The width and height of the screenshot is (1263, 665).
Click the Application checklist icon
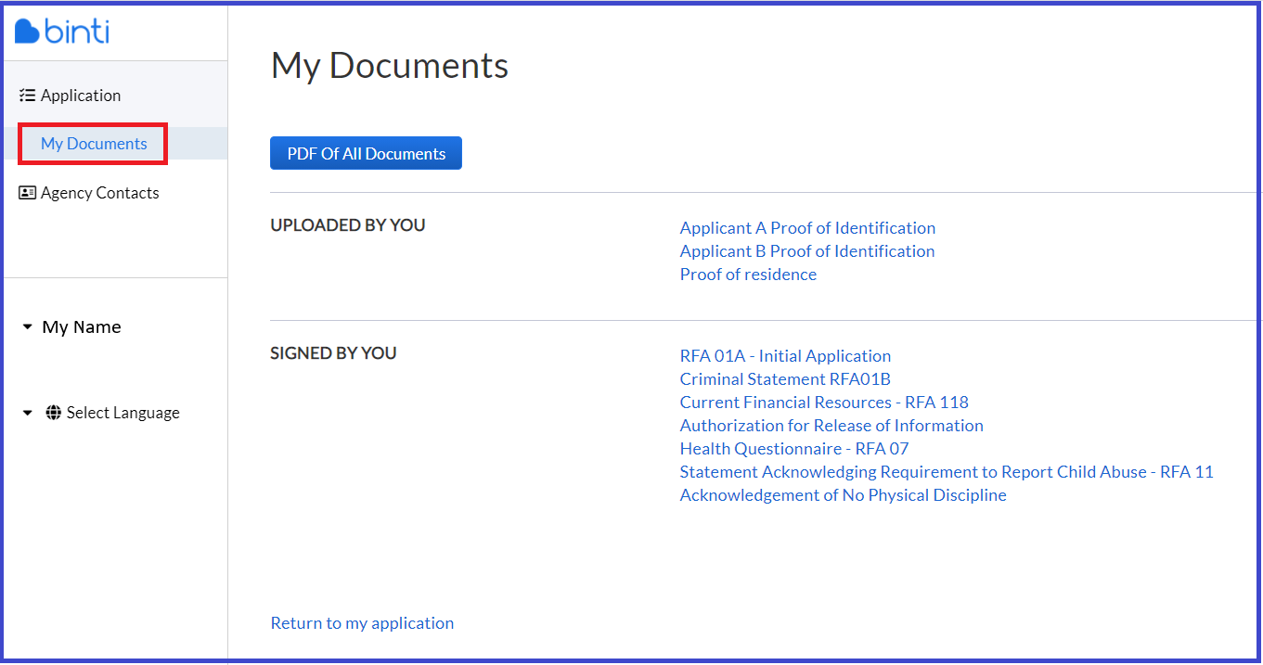27,96
